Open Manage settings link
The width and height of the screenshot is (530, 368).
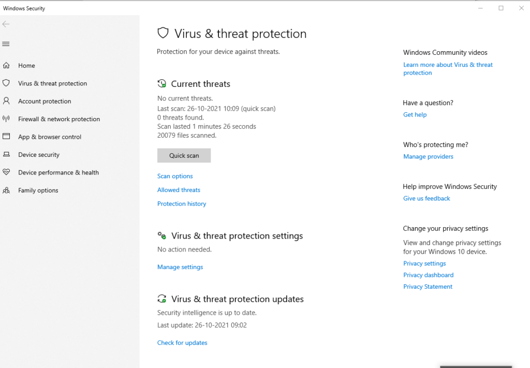point(180,267)
